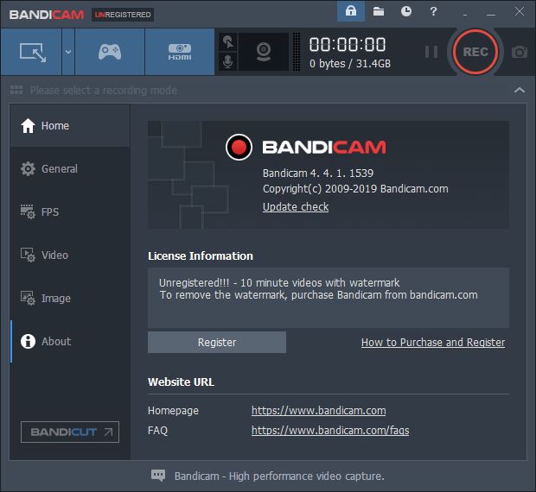Toggle microphone recording icon
Viewport: 536px width, 492px height.
(228, 62)
